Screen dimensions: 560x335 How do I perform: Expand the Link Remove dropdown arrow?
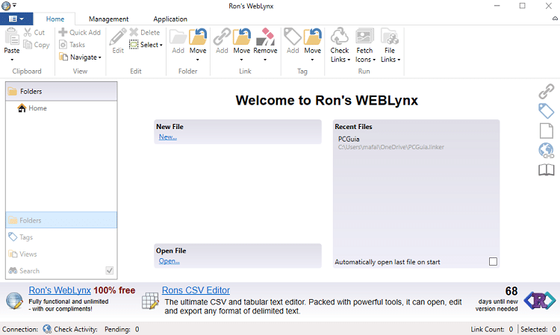point(265,60)
